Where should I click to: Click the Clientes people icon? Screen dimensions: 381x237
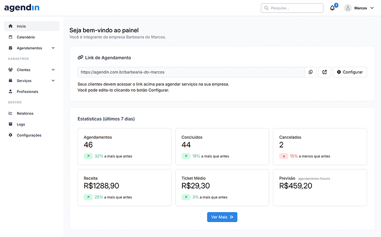pyautogui.click(x=10, y=69)
